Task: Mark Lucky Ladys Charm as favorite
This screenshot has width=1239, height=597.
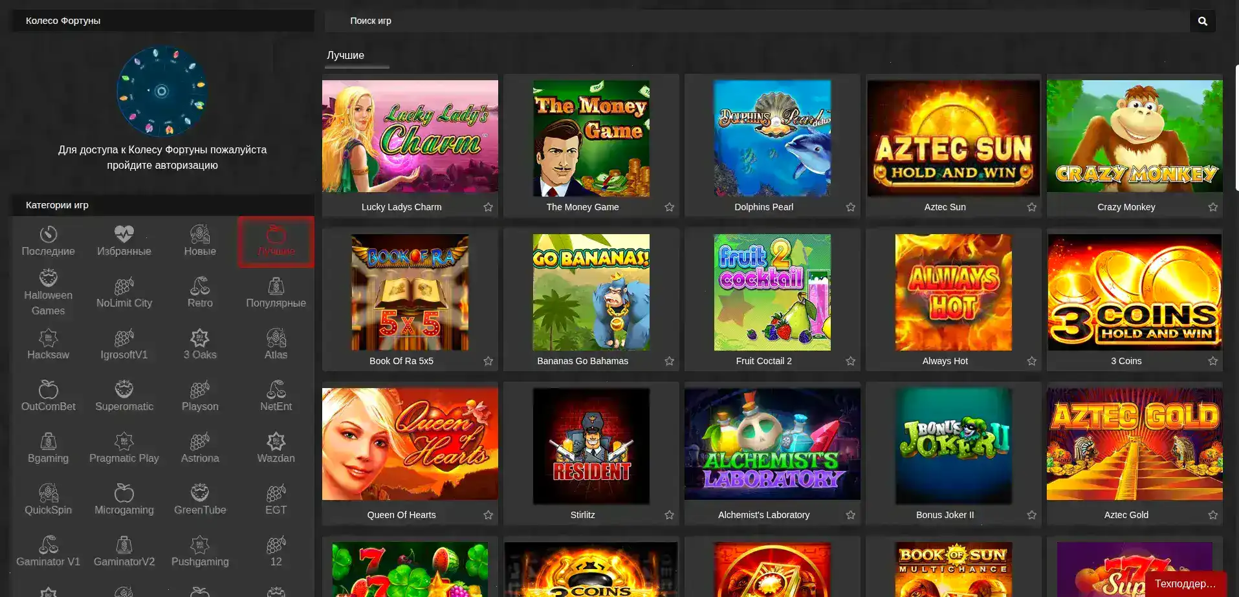Action: 488,207
